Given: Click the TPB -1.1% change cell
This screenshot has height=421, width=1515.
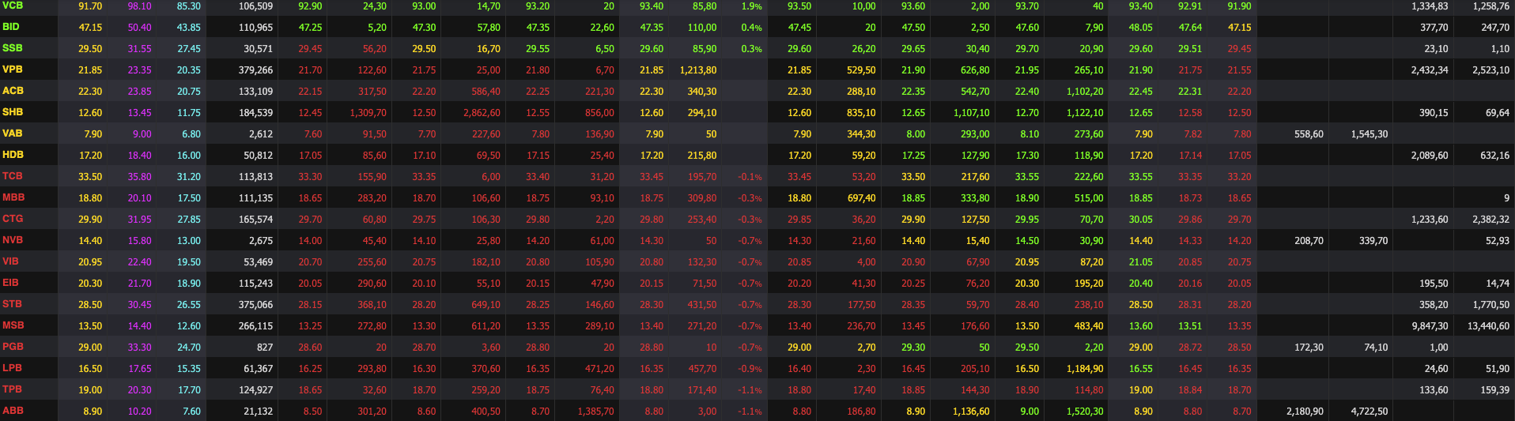Looking at the screenshot, I should coord(750,389).
